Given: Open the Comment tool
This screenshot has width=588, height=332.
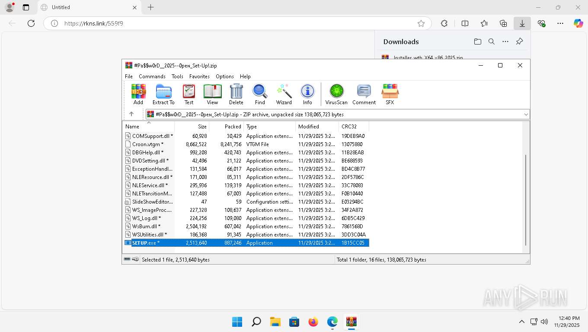Looking at the screenshot, I should [364, 94].
